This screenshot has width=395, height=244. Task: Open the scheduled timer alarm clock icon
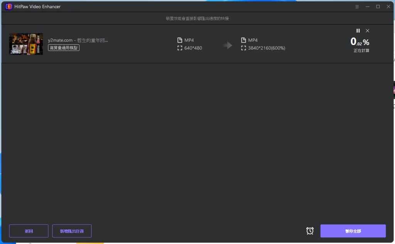point(310,231)
